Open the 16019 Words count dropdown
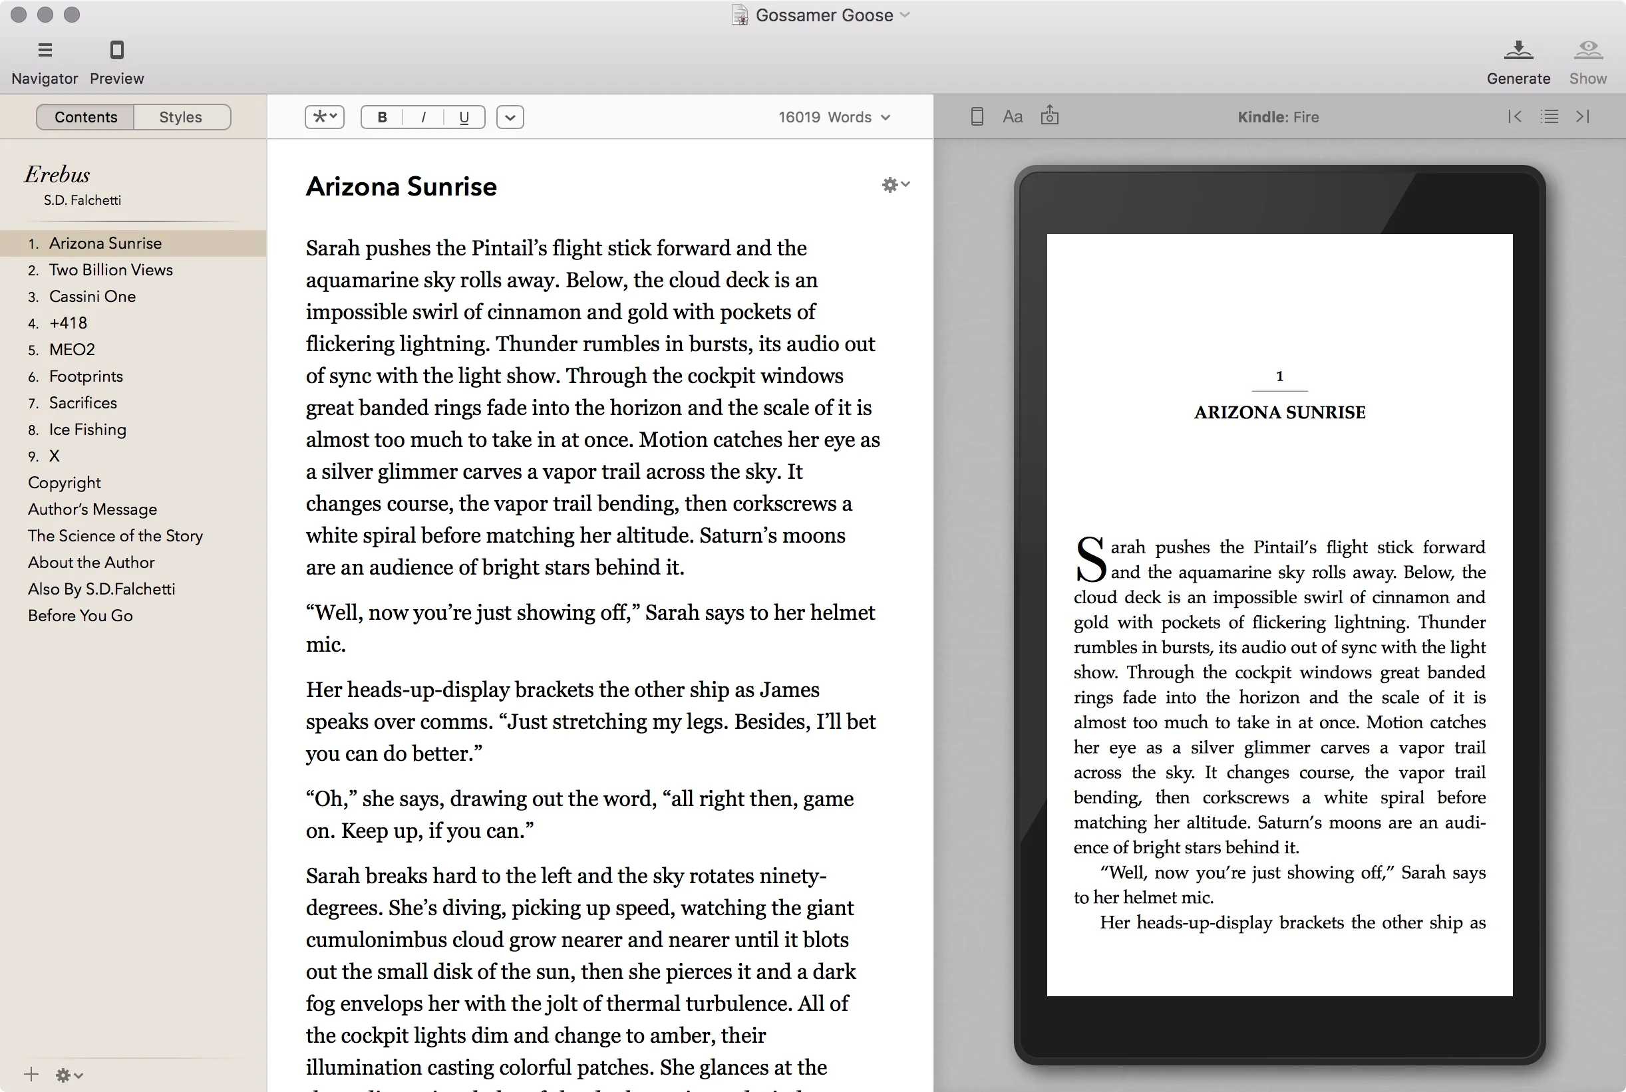The image size is (1626, 1092). click(x=834, y=117)
